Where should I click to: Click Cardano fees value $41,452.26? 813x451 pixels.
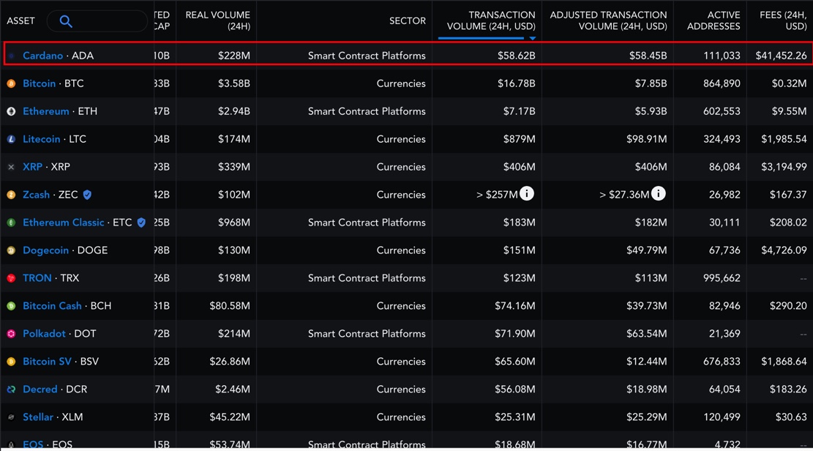(x=781, y=56)
